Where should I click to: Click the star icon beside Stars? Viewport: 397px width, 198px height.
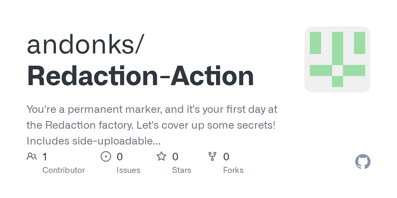(161, 156)
